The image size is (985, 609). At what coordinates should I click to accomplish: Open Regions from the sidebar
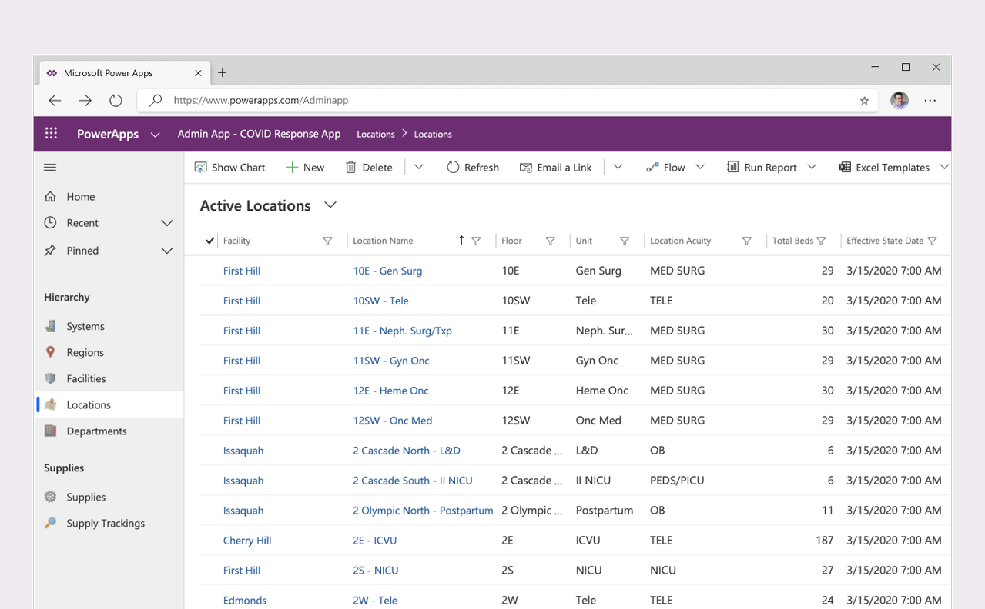point(84,352)
